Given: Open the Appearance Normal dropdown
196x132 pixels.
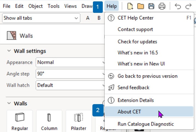Looking at the screenshot, I should (70, 62).
